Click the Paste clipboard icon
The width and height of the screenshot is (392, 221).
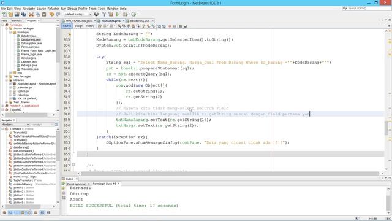point(43,14)
